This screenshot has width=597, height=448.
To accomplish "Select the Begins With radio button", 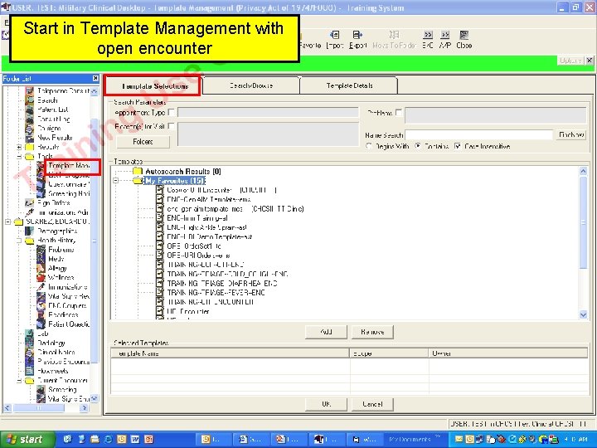I will point(368,146).
